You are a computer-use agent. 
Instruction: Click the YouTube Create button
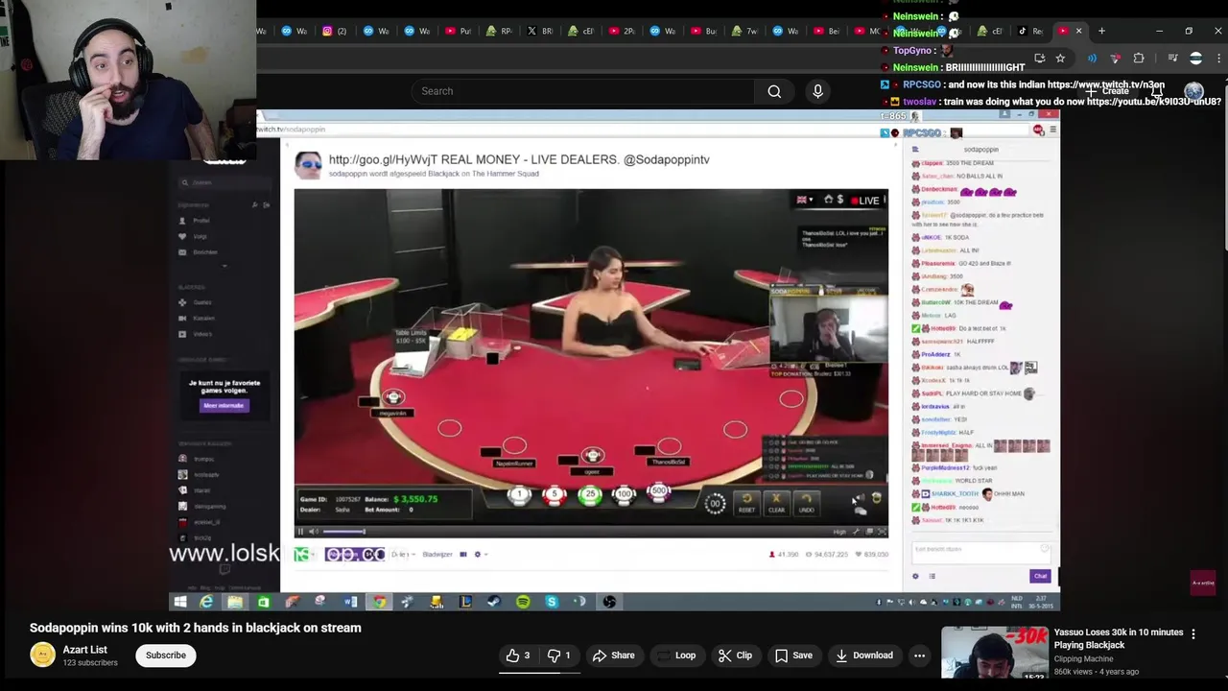point(1106,91)
